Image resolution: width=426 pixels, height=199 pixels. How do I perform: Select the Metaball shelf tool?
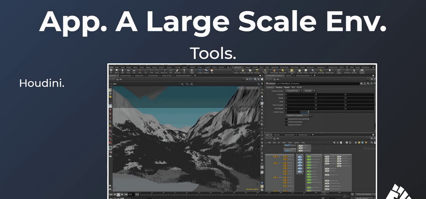tap(206, 71)
